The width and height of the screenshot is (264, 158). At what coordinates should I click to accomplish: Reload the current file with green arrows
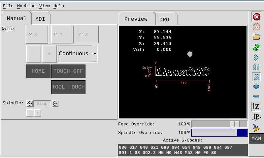coord(256,47)
